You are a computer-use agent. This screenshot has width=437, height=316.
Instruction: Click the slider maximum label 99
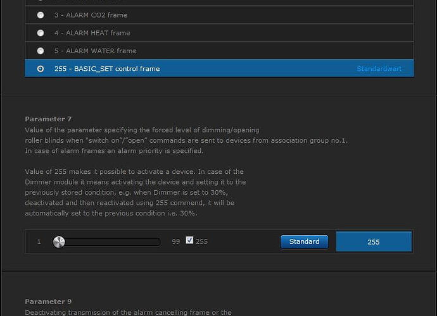(176, 241)
